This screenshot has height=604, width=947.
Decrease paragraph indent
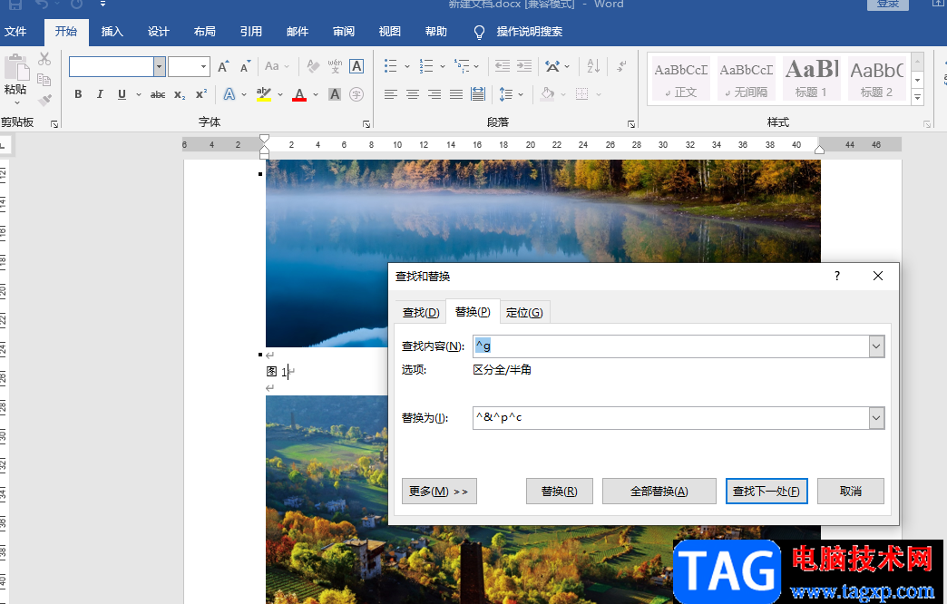click(x=503, y=66)
